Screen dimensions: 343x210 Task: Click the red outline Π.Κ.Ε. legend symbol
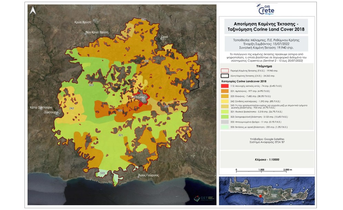tap(225, 70)
